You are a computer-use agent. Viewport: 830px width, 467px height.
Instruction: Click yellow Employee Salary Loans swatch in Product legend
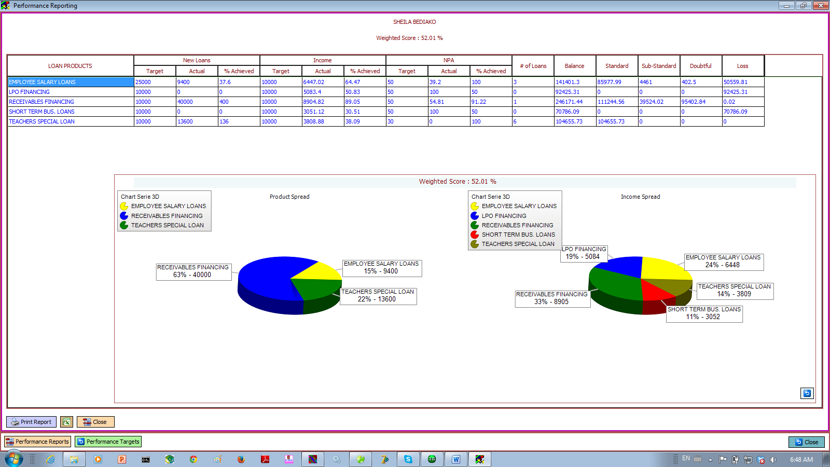124,206
